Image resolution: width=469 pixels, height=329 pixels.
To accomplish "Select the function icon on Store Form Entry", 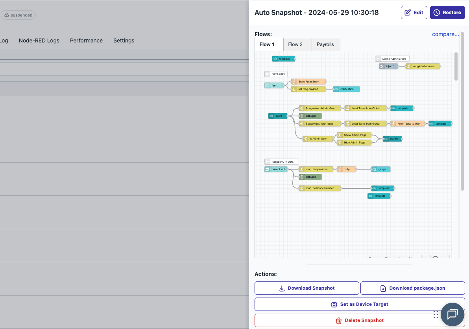I will pos(294,81).
